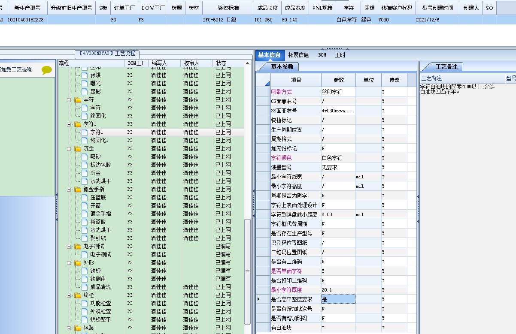516x334 pixels.
Task: Click the 字符 folder icon
Action: (x=78, y=100)
